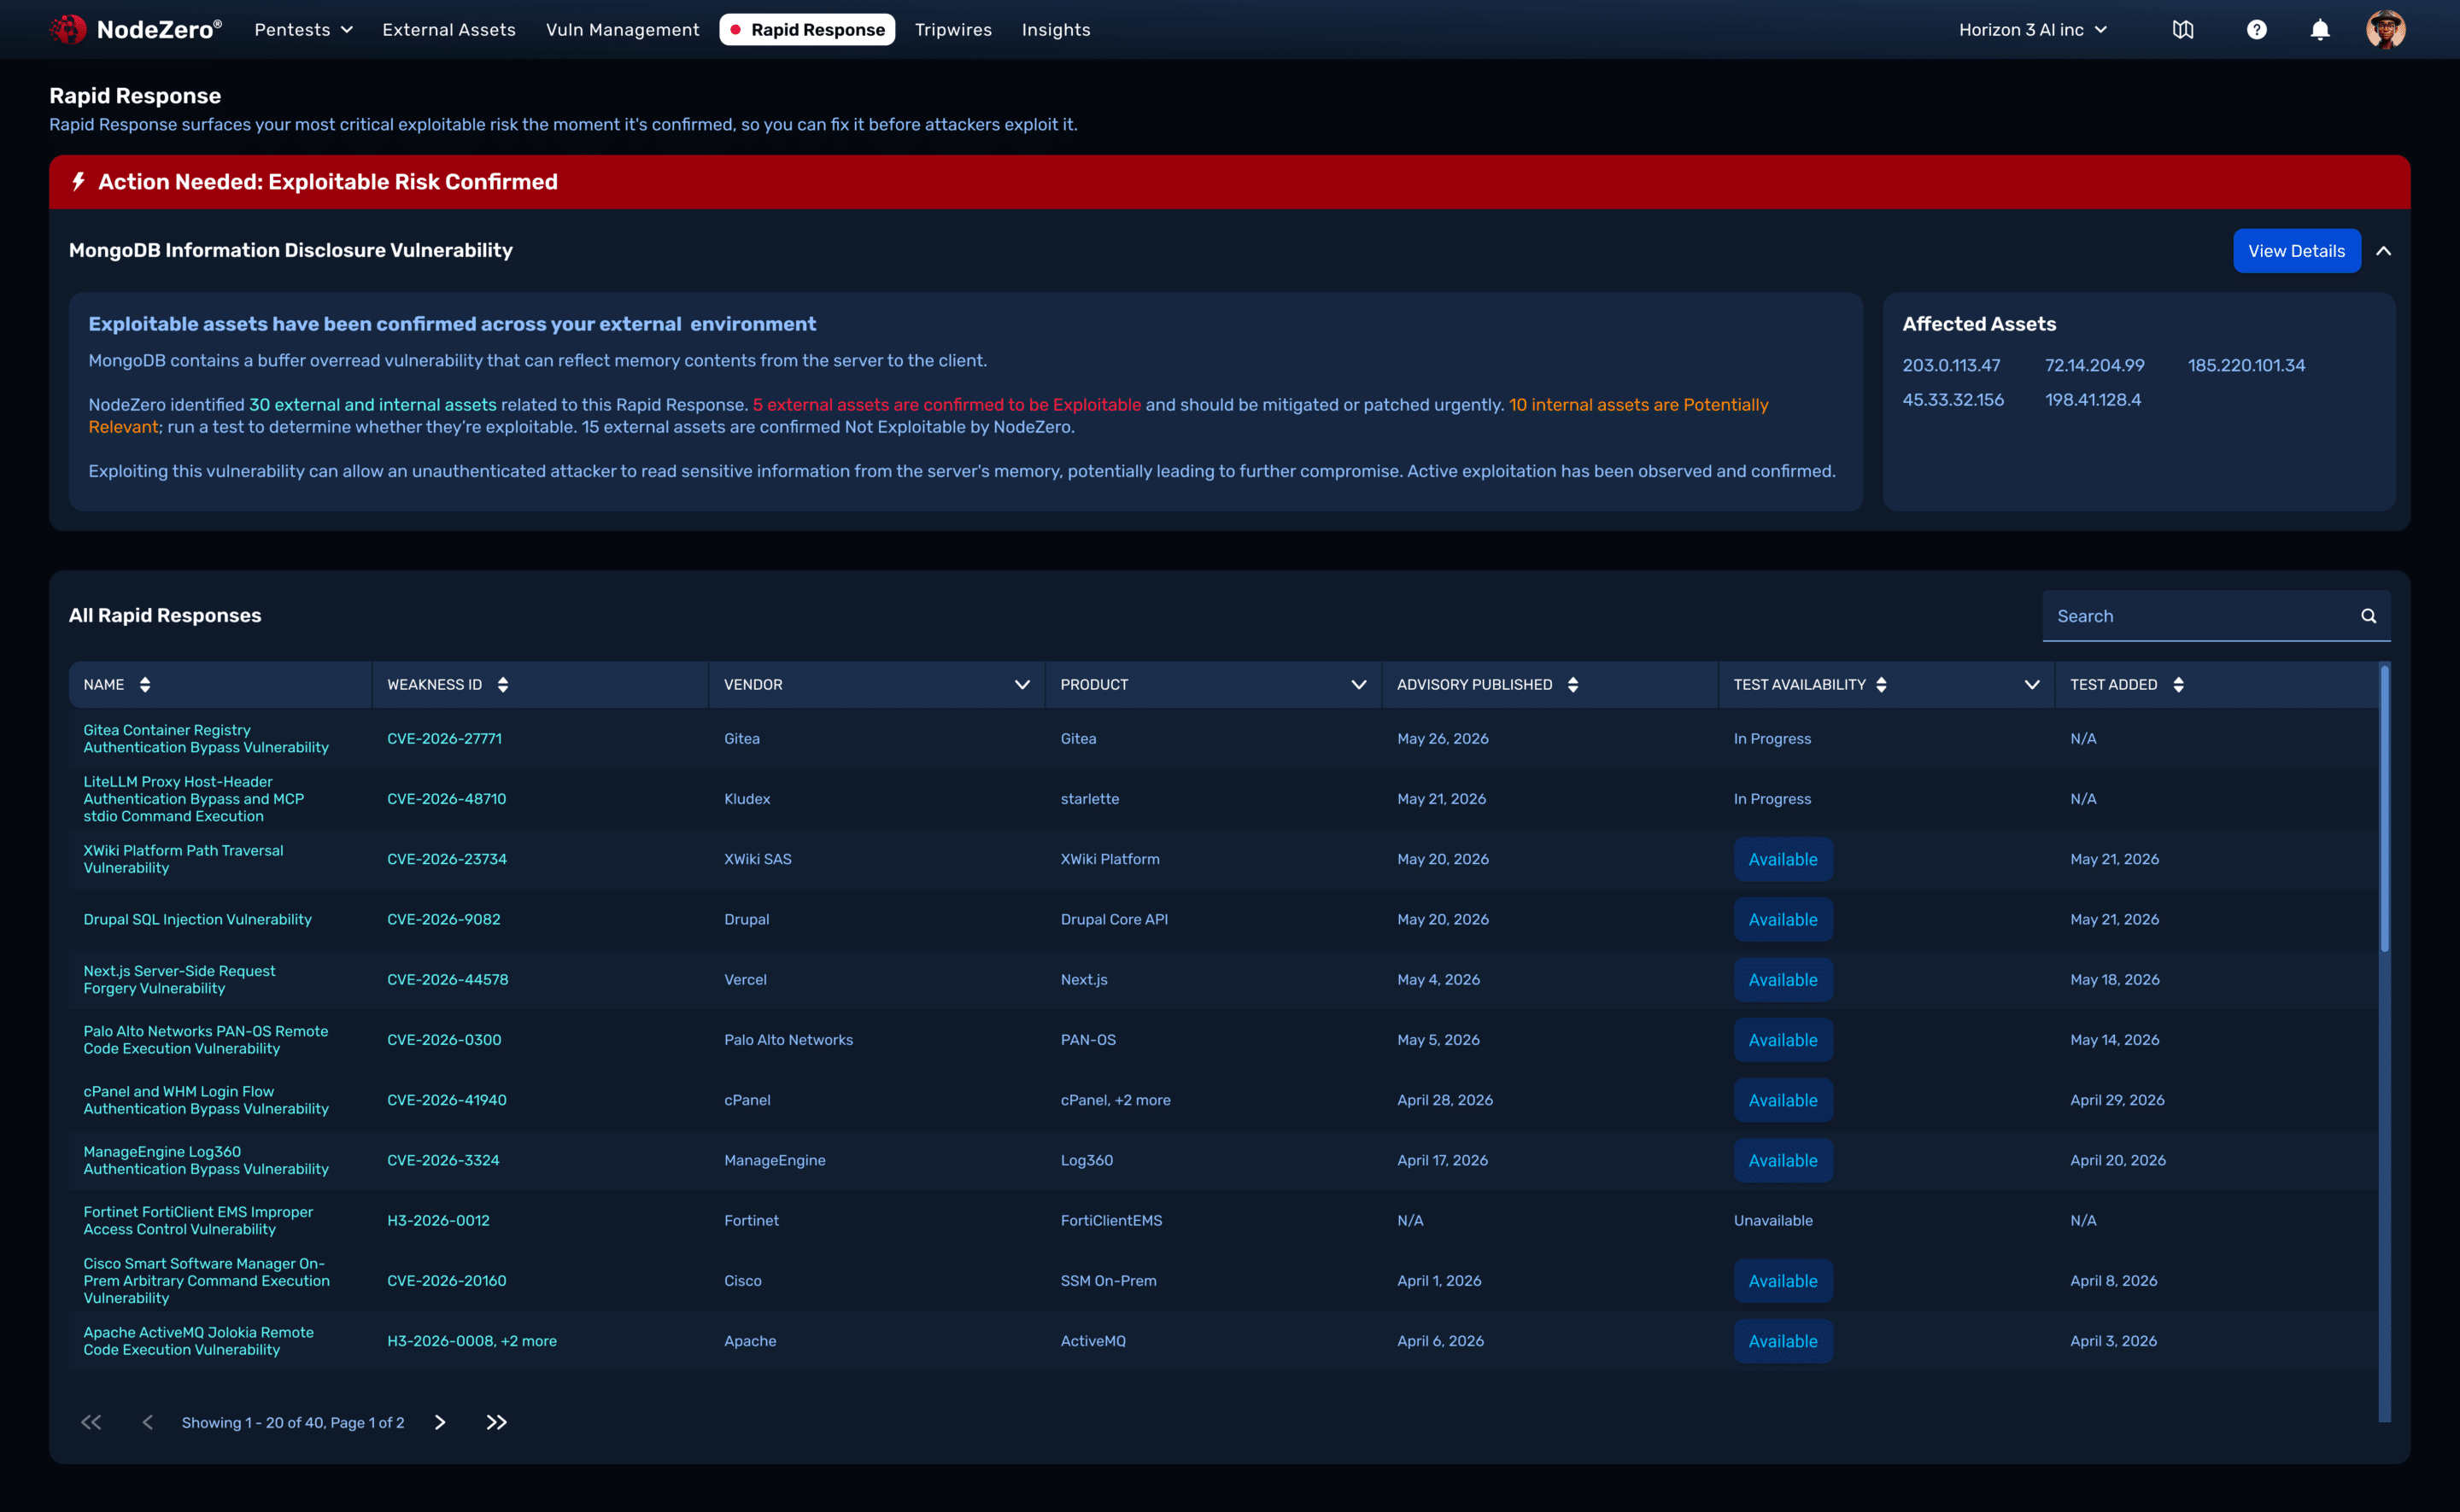Sort by Test Added arrows

pos(2179,685)
